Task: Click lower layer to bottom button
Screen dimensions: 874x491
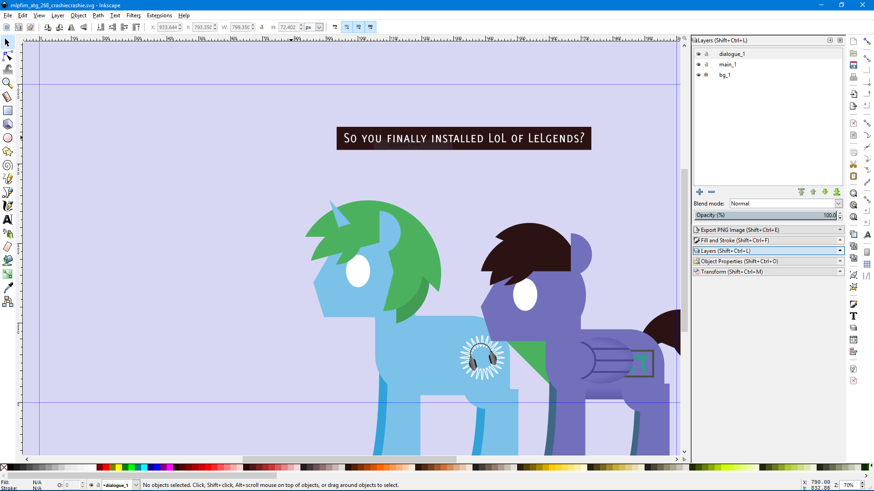Action: [837, 192]
